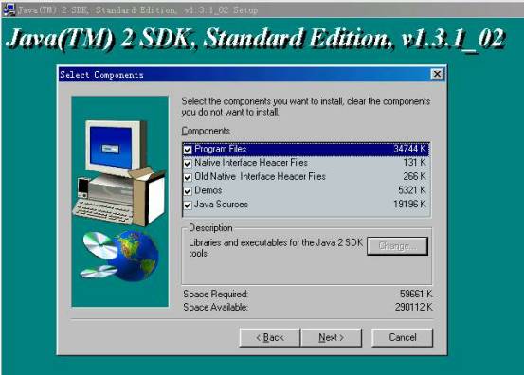Click the 'Libraries and executables' description text

(276, 248)
